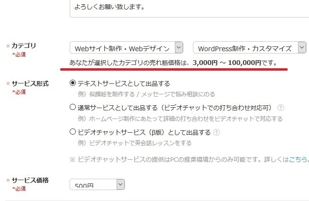Select テキストサービスとして出品する radio button

point(73,83)
